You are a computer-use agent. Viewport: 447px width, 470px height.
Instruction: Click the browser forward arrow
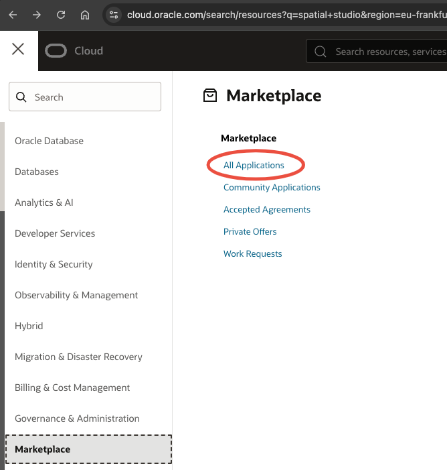pyautogui.click(x=37, y=14)
